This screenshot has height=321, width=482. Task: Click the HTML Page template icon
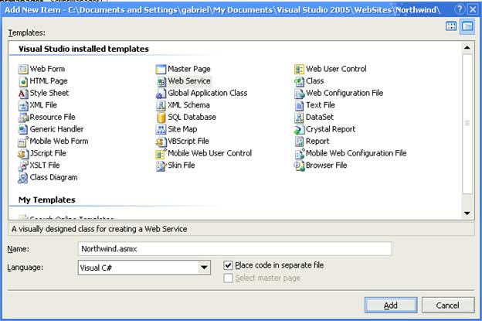tap(23, 81)
